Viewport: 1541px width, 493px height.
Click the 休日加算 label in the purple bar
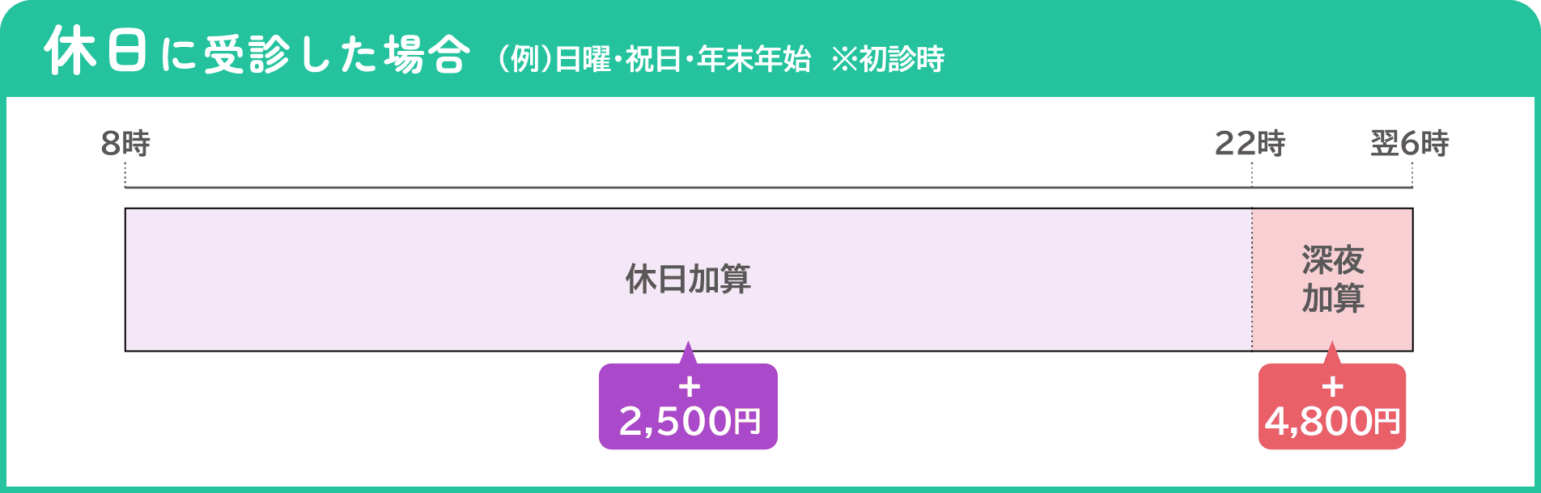click(688, 280)
